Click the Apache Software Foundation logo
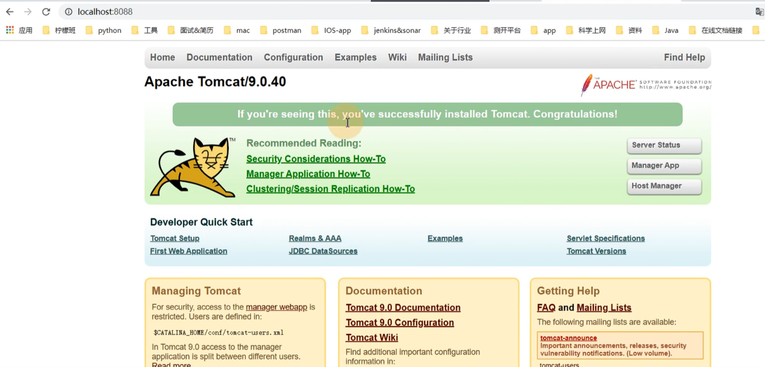765x367 pixels. [x=646, y=84]
